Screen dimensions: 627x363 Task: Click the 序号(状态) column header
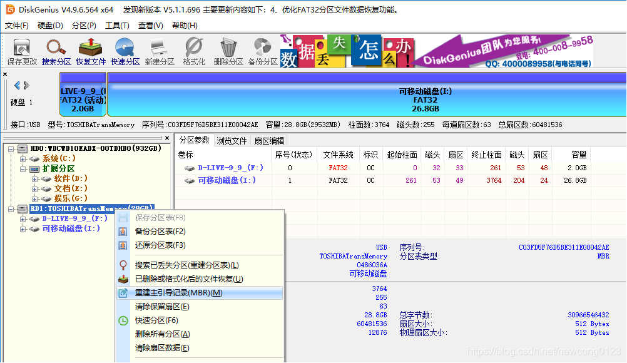(x=295, y=155)
